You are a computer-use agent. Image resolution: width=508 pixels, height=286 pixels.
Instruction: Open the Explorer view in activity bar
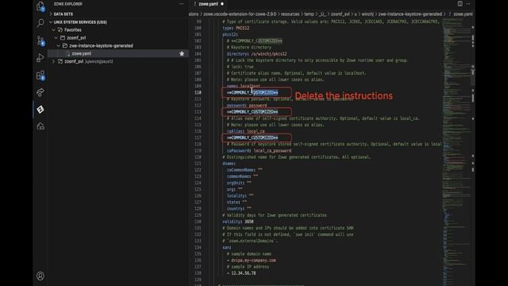coord(40,6)
